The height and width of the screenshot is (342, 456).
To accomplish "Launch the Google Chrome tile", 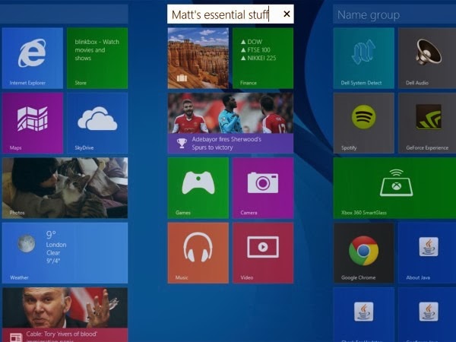I will pos(364,253).
